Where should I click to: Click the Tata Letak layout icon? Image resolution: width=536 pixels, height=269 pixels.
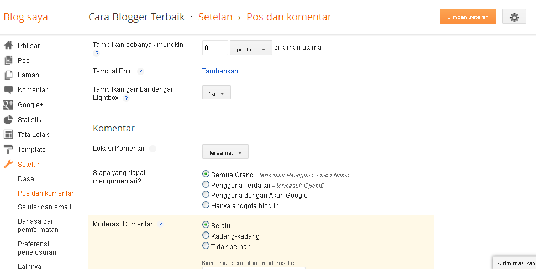(8, 135)
